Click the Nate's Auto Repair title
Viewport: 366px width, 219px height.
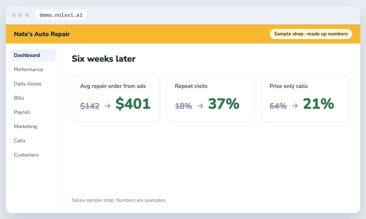42,34
